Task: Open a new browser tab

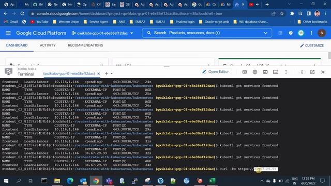Action: [x=267, y=5]
